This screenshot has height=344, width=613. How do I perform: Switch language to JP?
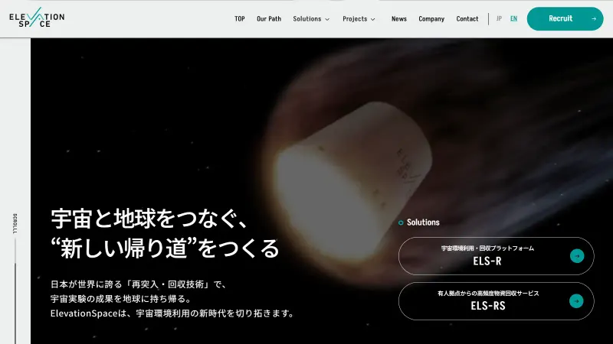499,18
